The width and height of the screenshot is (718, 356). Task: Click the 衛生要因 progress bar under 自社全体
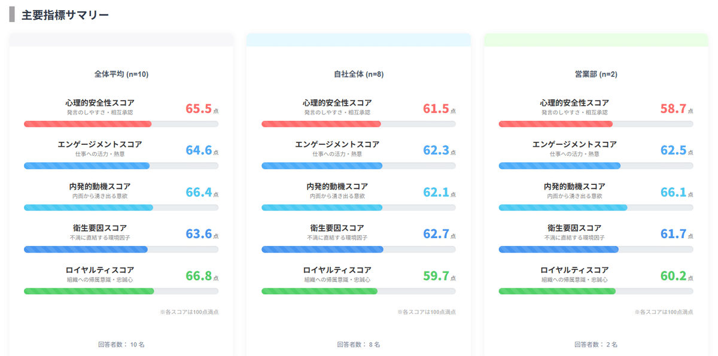[323, 249]
